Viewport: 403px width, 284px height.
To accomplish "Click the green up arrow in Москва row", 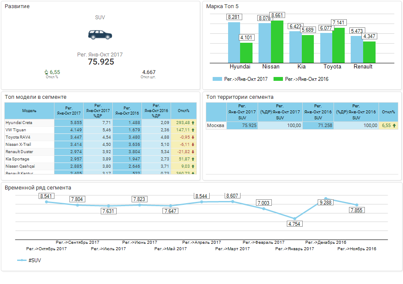I will (394, 126).
